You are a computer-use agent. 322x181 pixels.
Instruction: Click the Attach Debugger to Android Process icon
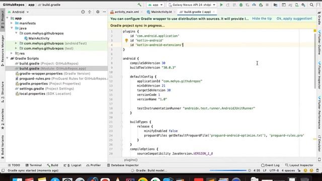261,5
